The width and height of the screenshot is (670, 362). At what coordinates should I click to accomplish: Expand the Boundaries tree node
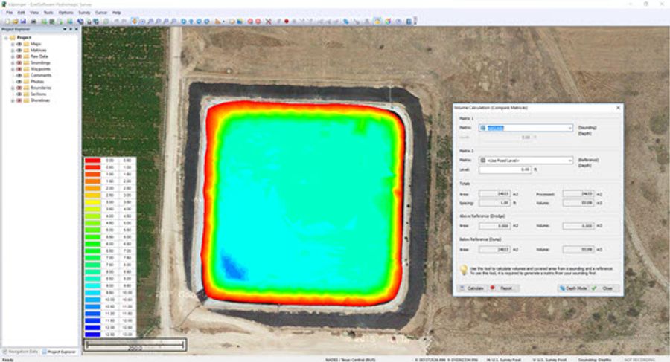13,88
